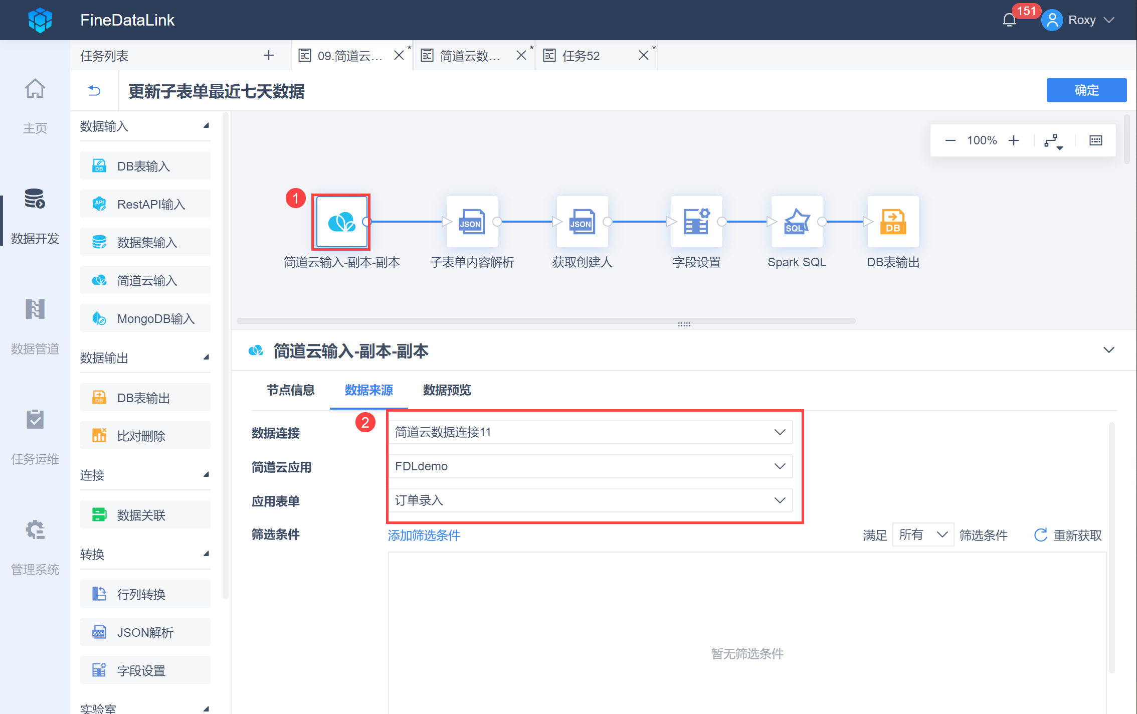Select the JSON解析 operator
Image resolution: width=1137 pixels, height=714 pixels.
[x=145, y=632]
